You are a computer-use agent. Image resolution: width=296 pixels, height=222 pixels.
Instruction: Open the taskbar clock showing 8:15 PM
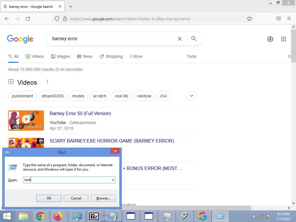point(283,217)
